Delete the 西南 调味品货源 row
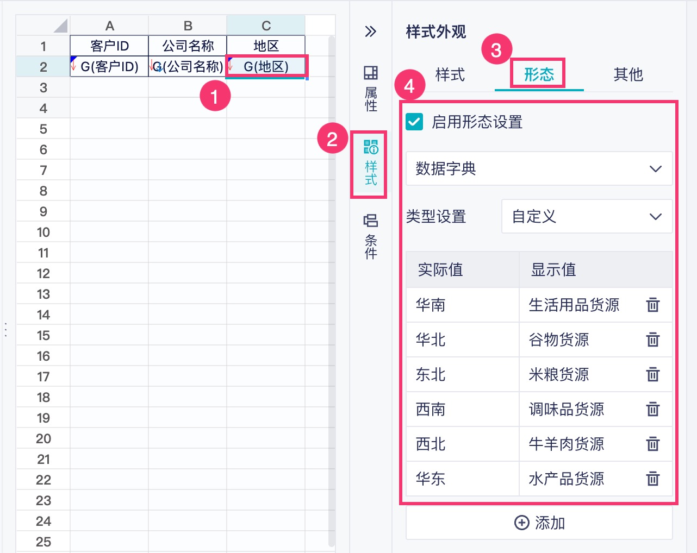697x553 pixels. coord(652,410)
